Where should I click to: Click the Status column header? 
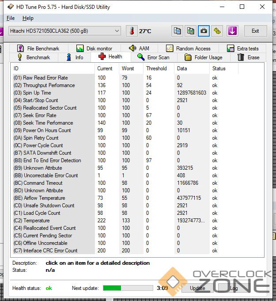(x=224, y=69)
